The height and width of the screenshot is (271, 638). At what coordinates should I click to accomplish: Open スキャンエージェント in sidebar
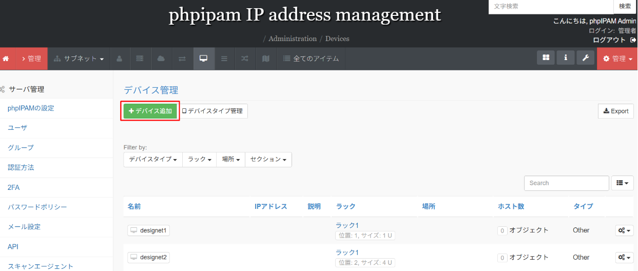click(41, 266)
